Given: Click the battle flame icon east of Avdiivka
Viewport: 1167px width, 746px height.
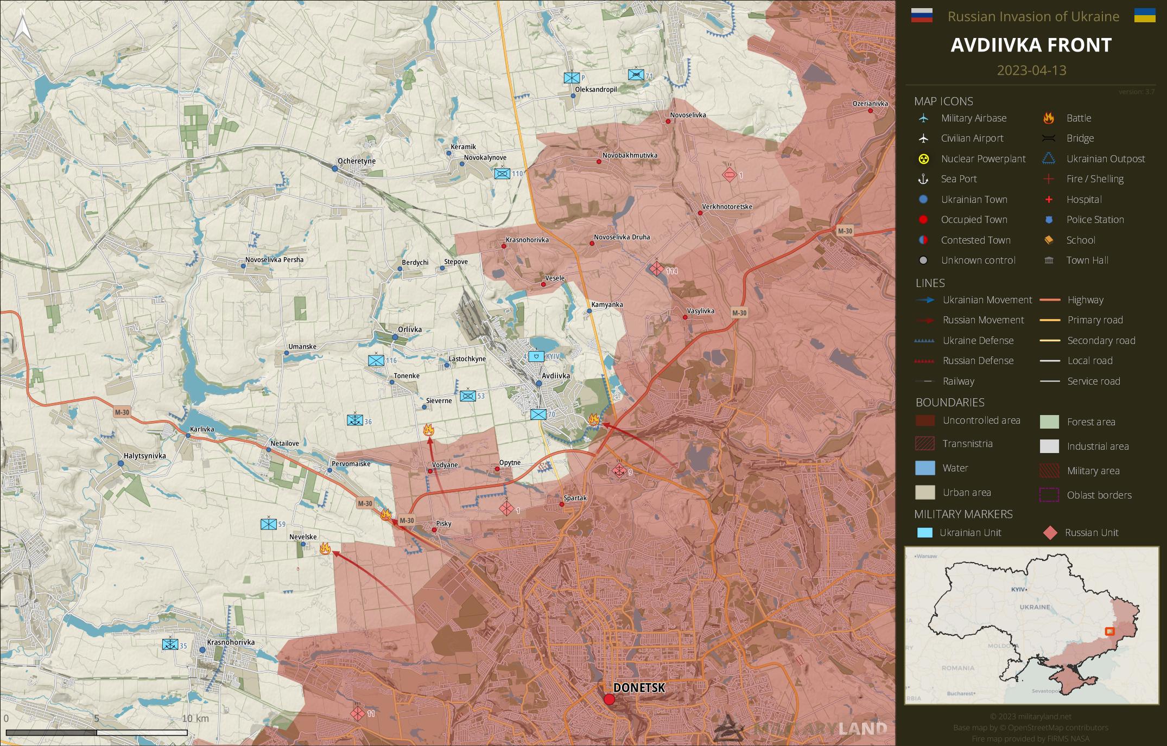Looking at the screenshot, I should tap(594, 419).
